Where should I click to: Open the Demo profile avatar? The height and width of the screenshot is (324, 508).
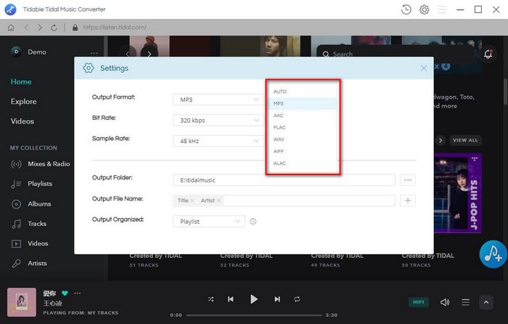point(16,52)
